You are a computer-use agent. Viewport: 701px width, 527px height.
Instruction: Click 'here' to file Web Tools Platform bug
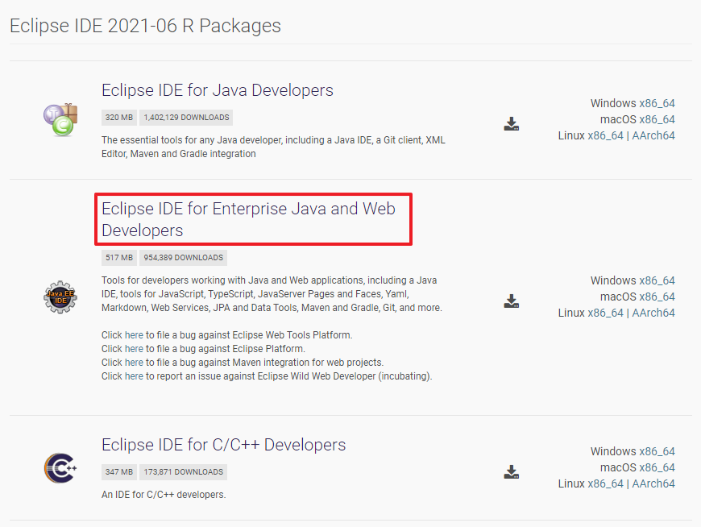click(x=134, y=334)
